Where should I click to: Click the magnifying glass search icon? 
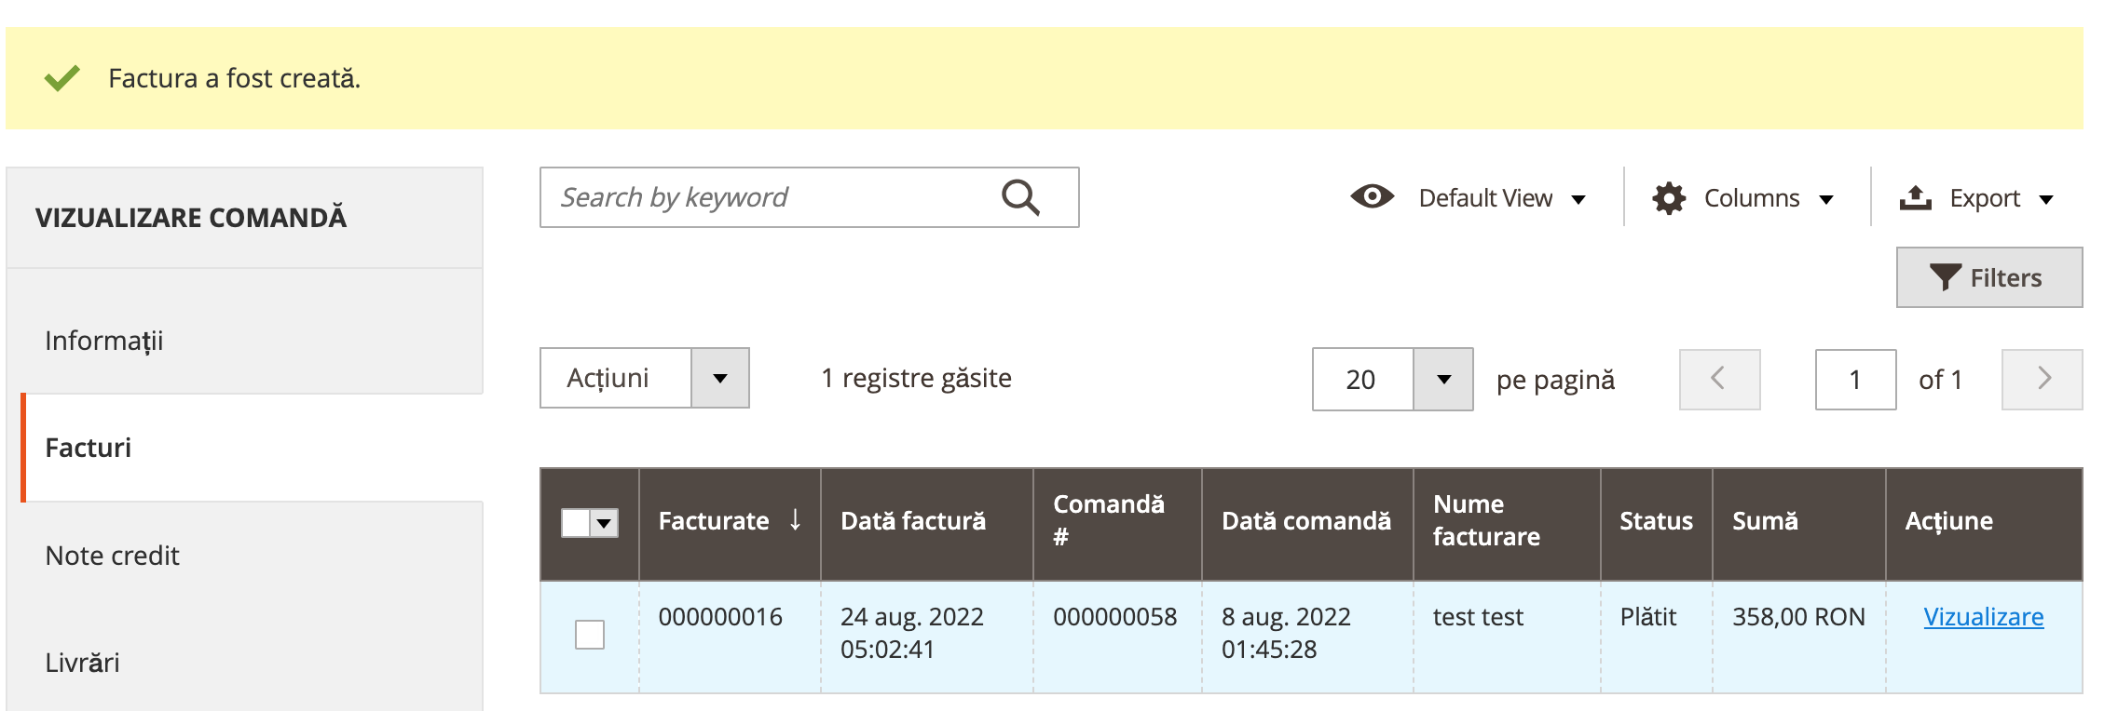coord(1020,197)
